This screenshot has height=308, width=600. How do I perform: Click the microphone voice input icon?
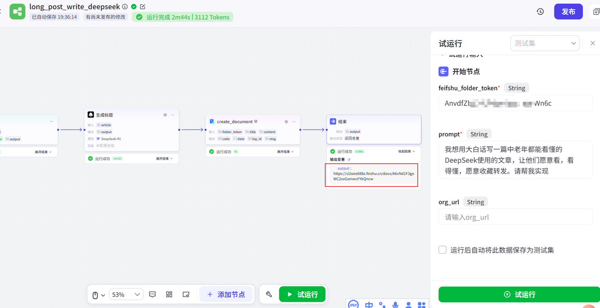tap(396, 305)
